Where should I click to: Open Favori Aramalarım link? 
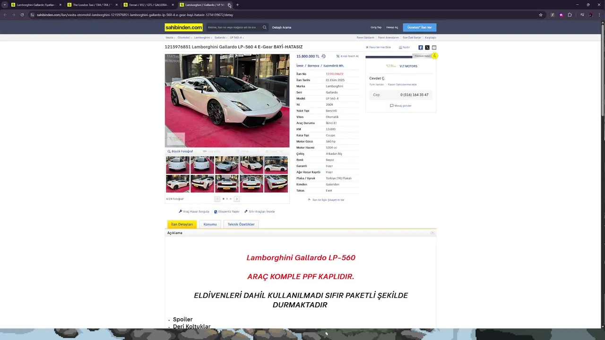pyautogui.click(x=389, y=37)
